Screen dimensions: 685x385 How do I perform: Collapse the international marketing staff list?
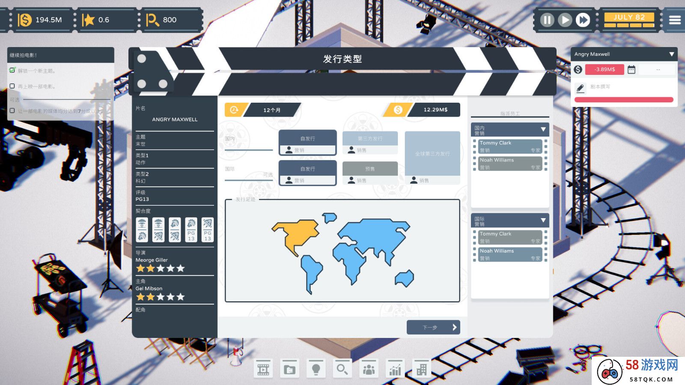(x=543, y=220)
